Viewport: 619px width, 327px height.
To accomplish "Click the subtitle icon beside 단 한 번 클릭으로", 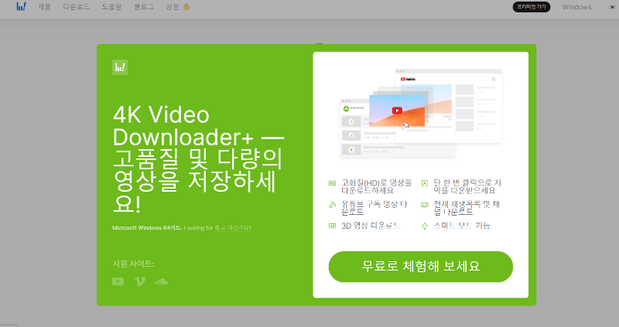I will 424,183.
